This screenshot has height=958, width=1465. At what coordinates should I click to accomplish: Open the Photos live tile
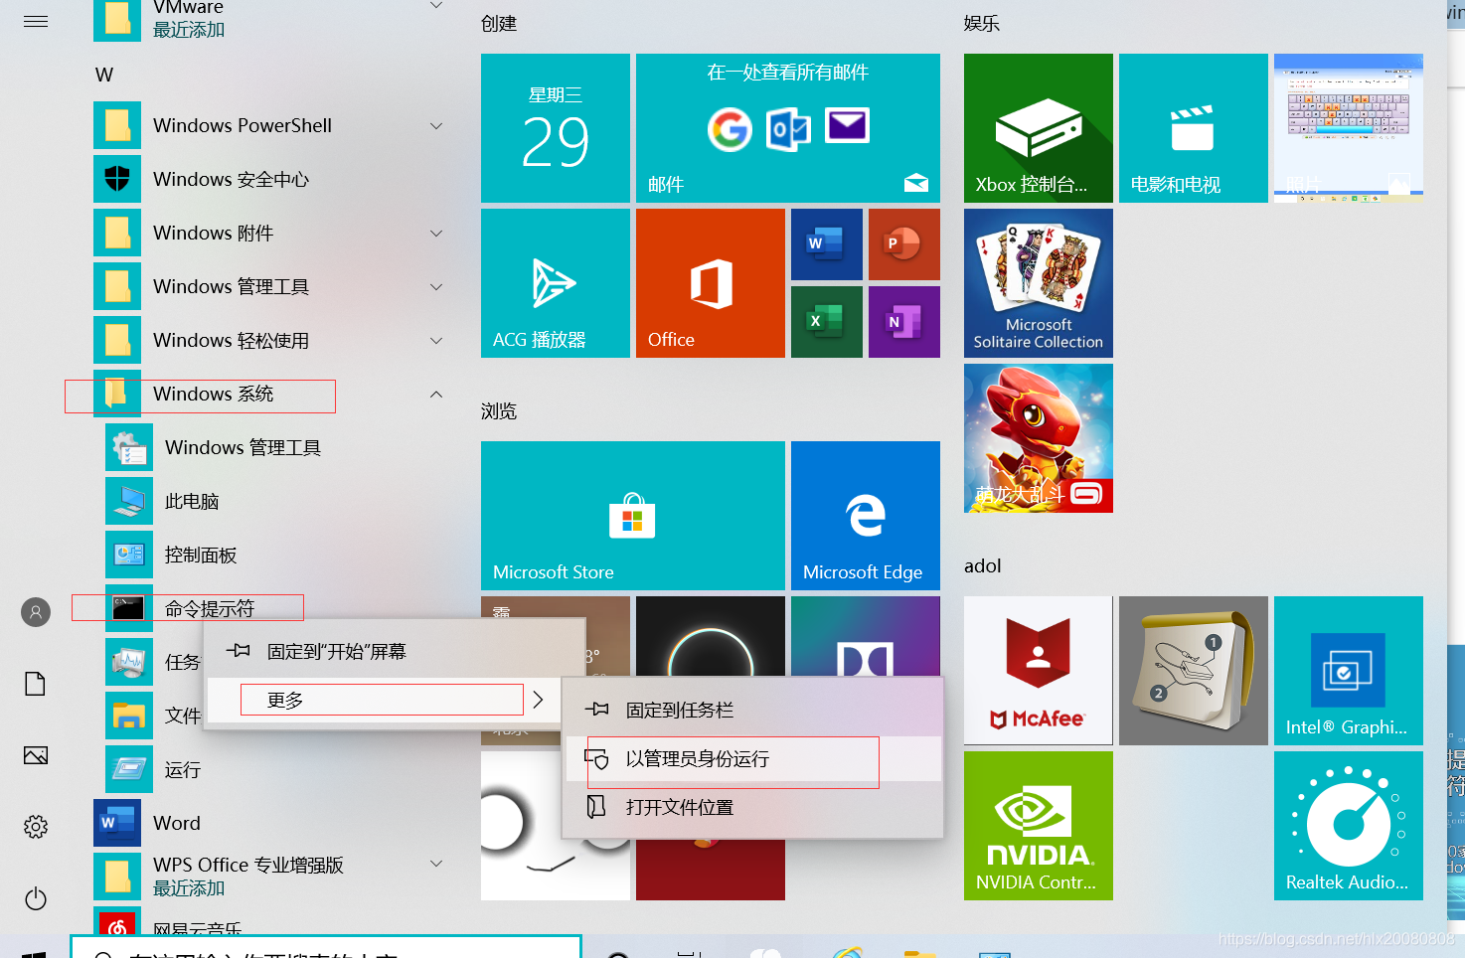click(1348, 128)
